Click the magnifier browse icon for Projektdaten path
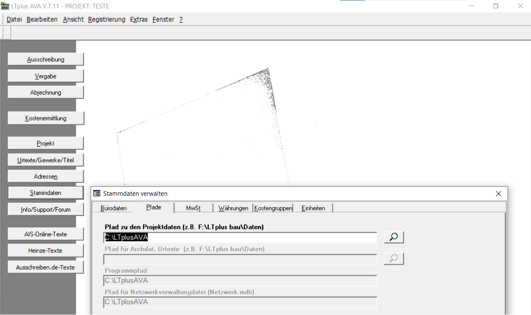 [394, 237]
